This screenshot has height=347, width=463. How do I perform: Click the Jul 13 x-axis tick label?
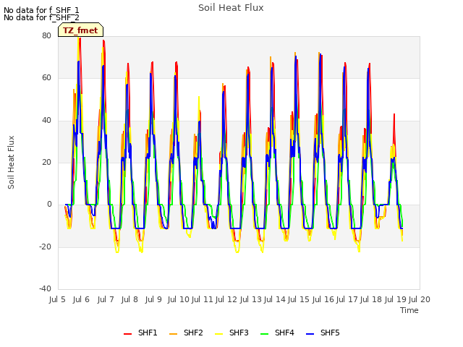point(251,299)
